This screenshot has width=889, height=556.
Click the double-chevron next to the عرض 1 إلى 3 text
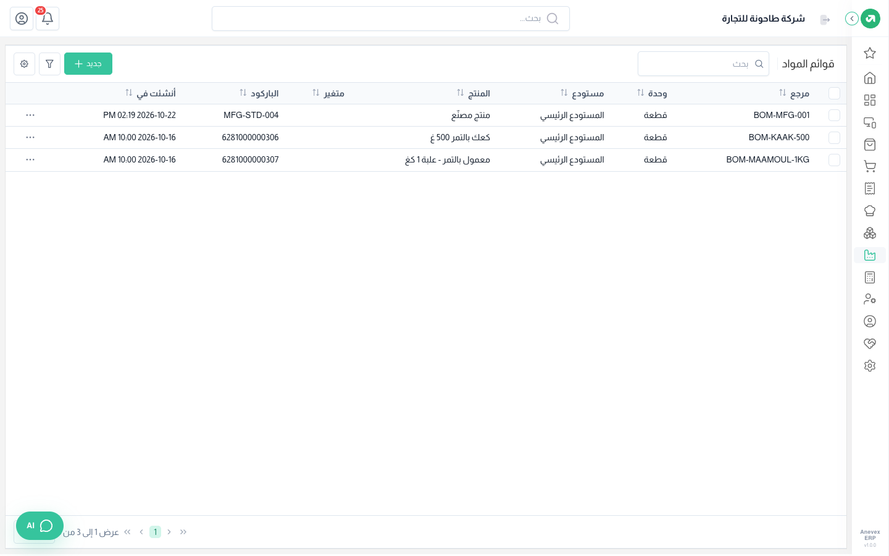(x=128, y=532)
